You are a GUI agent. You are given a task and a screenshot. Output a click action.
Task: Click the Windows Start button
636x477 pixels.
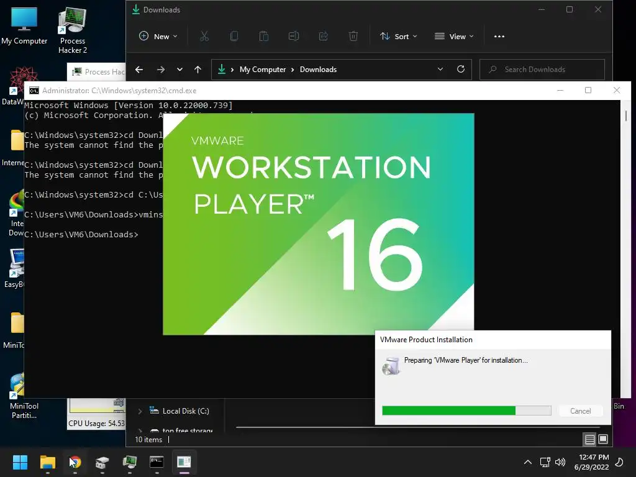20,462
